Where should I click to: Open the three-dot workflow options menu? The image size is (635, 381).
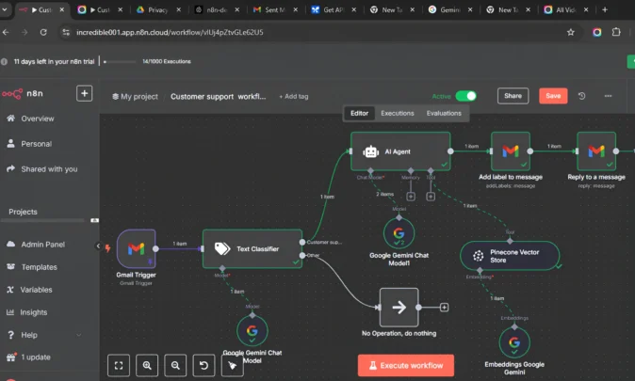[x=608, y=96]
